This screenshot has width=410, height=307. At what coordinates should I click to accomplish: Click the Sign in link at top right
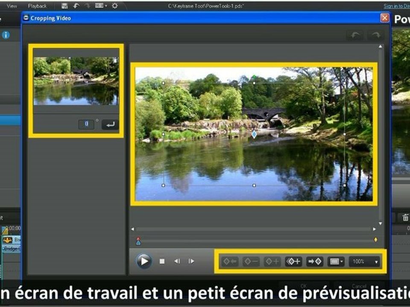[397, 6]
